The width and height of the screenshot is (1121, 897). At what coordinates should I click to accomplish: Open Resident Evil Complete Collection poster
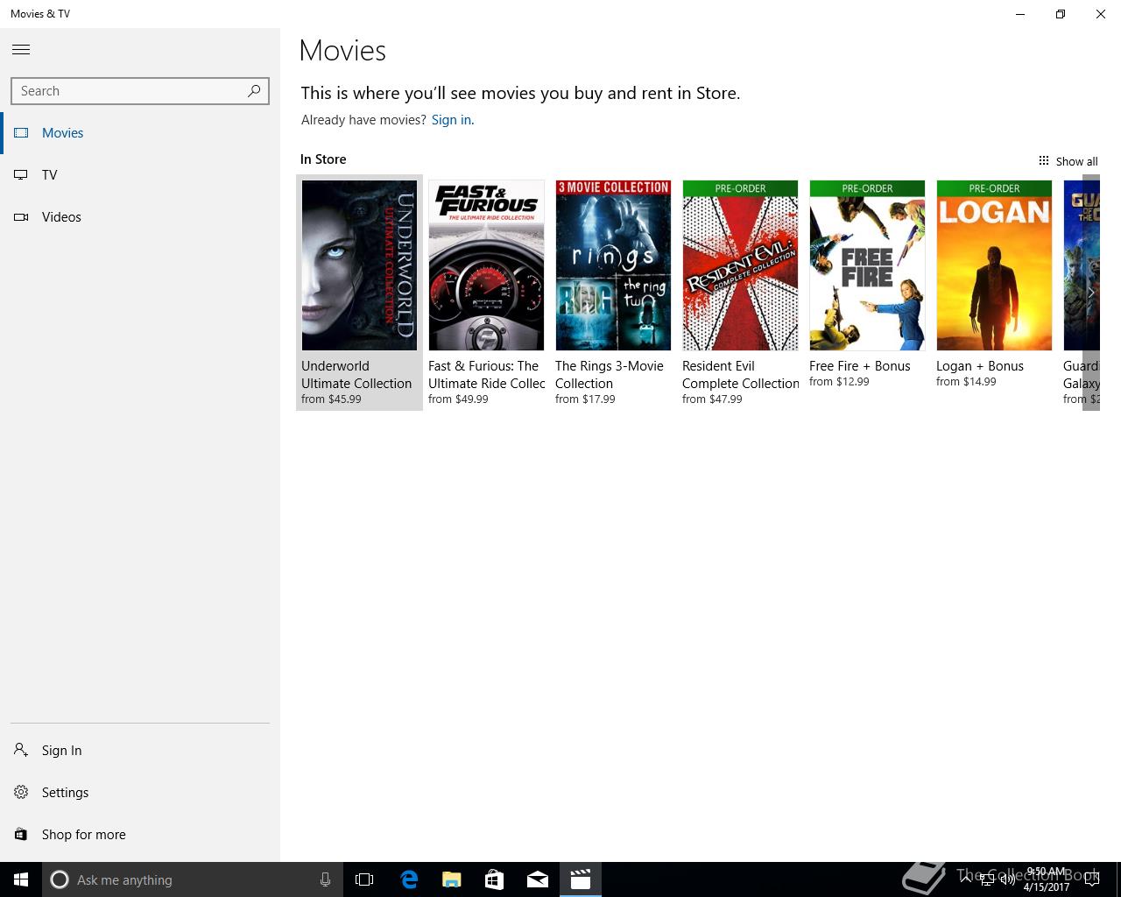click(x=740, y=265)
